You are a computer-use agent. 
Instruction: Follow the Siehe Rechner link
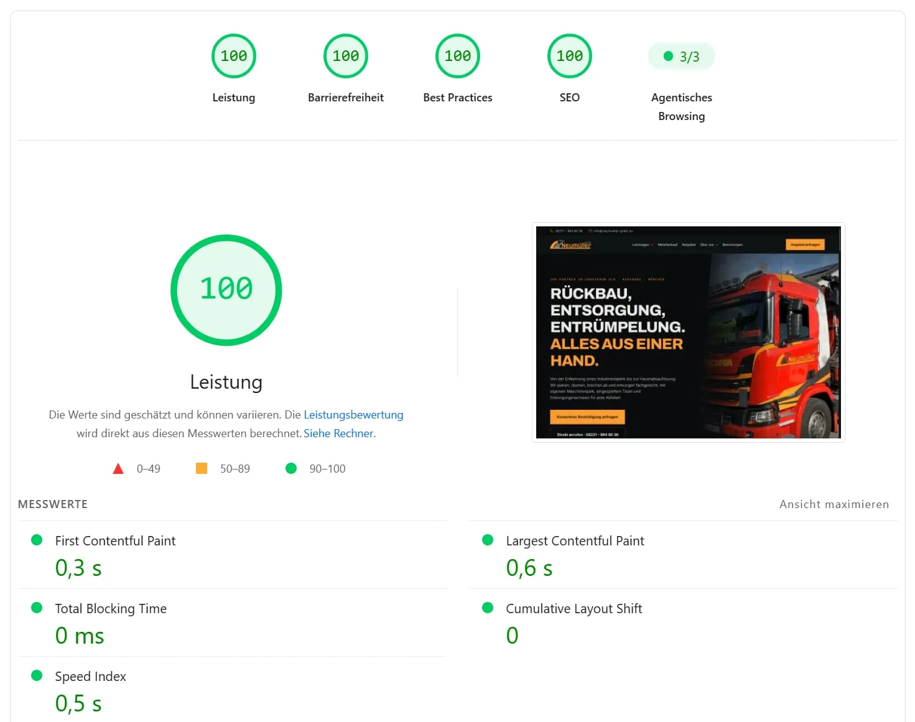click(x=340, y=433)
